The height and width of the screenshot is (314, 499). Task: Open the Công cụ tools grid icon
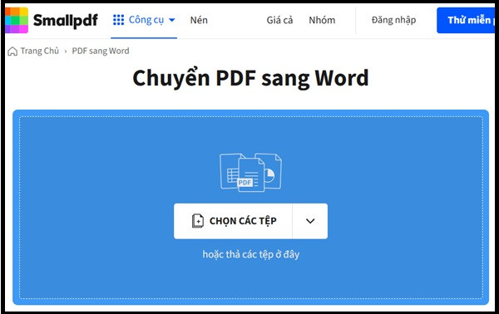pyautogui.click(x=119, y=20)
